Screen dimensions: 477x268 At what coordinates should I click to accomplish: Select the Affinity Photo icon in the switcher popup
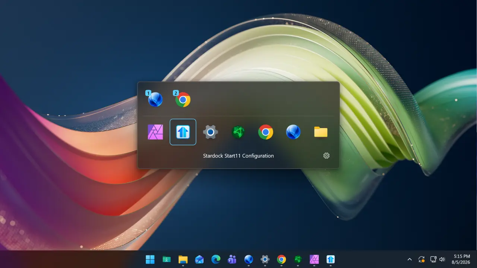[155, 132]
